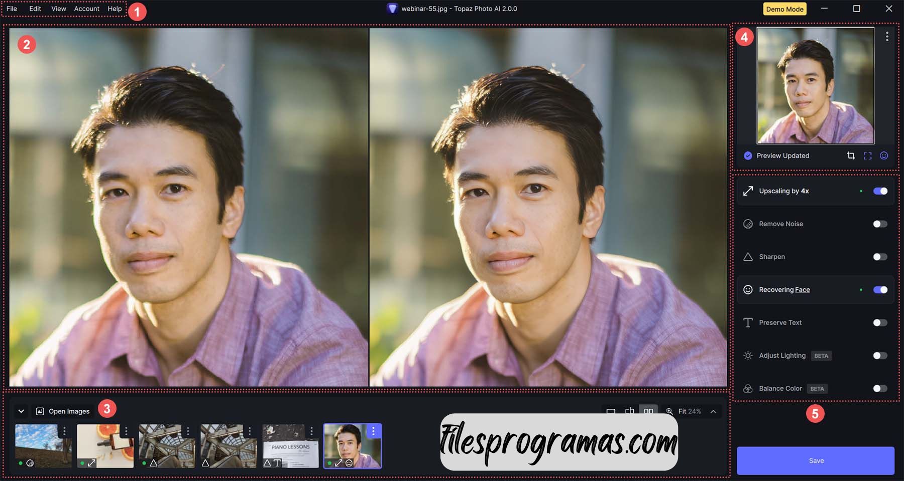Click the Remove Noise label

coord(781,224)
